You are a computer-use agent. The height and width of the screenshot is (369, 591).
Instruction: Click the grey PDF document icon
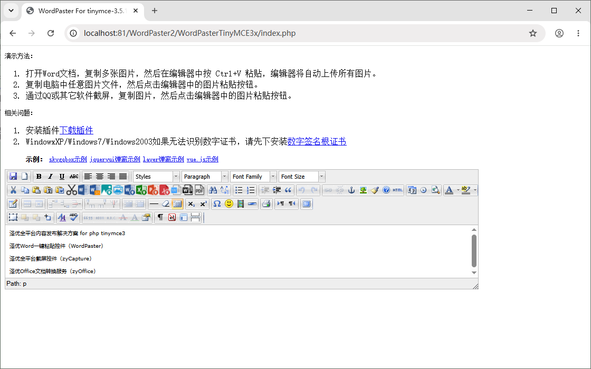(199, 190)
